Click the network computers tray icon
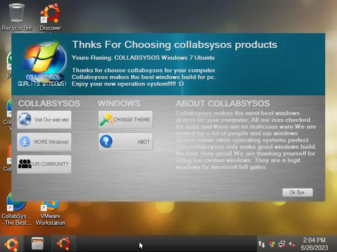 click(282, 244)
